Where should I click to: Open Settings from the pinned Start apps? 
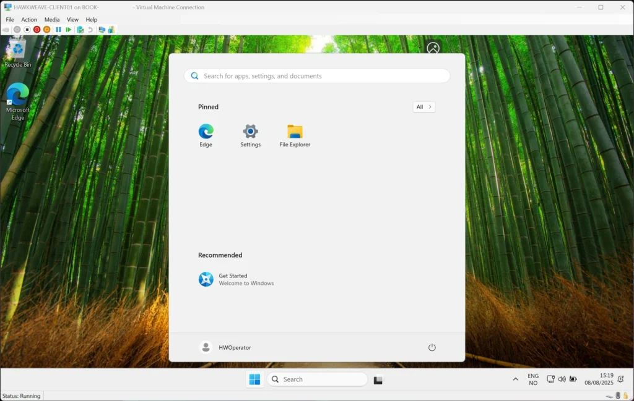coord(250,136)
